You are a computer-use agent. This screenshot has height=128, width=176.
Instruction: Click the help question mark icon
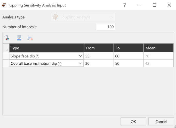tap(124, 5)
